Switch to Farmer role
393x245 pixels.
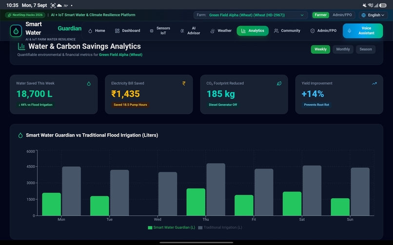(320, 15)
